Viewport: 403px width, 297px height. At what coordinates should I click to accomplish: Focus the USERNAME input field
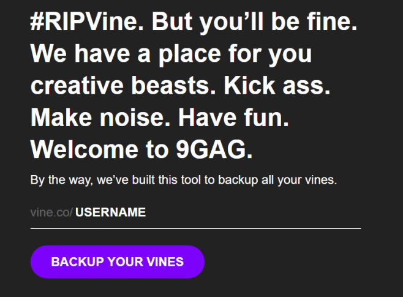click(x=218, y=212)
